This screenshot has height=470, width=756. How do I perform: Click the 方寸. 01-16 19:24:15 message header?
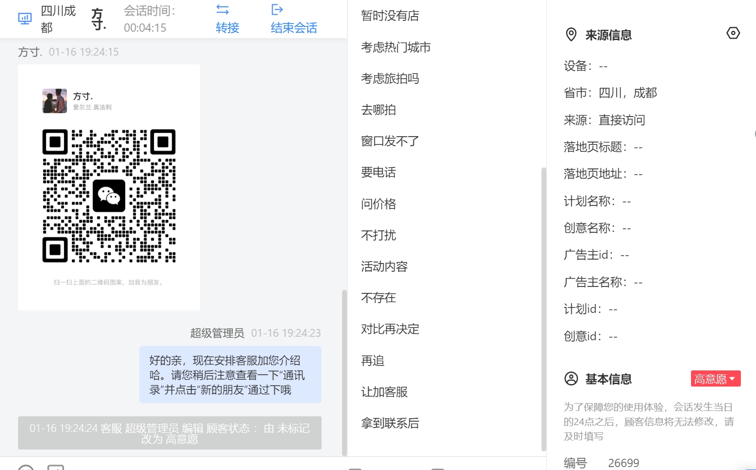pyautogui.click(x=68, y=52)
